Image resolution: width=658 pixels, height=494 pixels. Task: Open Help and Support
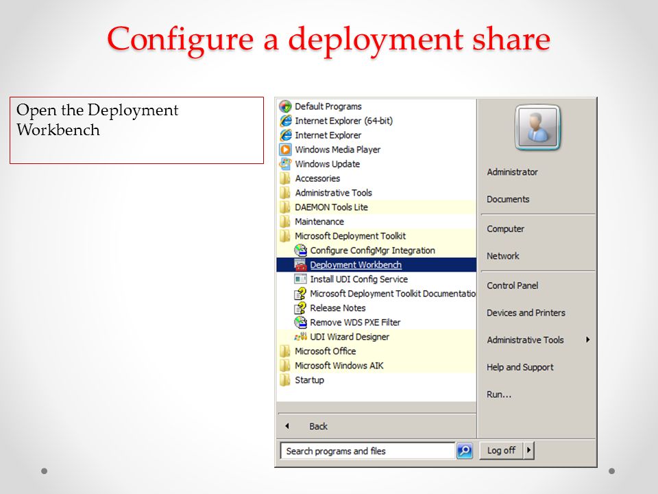pyautogui.click(x=520, y=367)
